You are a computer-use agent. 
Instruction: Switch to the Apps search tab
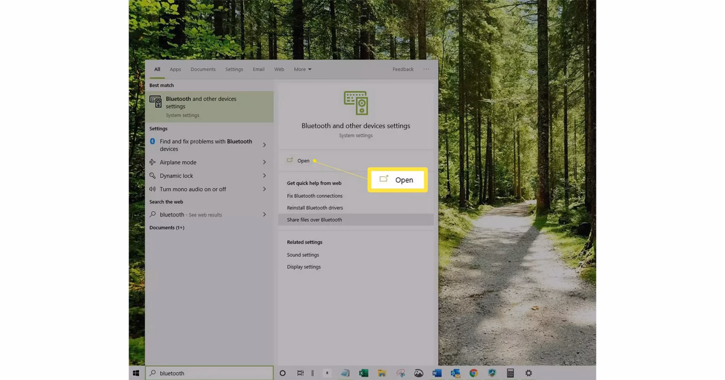(x=175, y=69)
